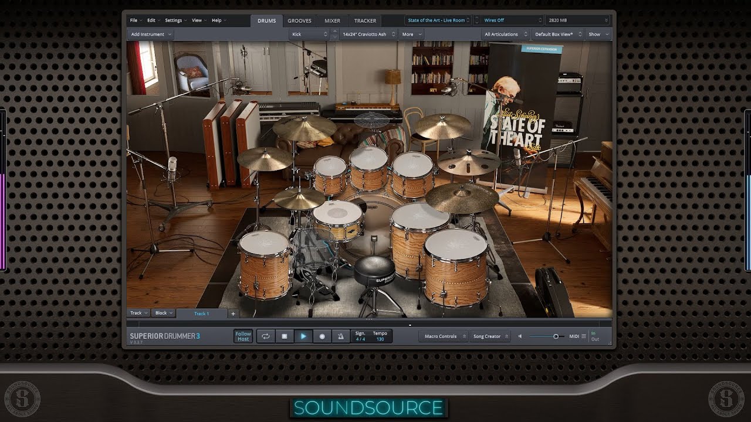This screenshot has width=751, height=422.
Task: Open the 14x24" Craviotto Ash dropdown
Action: [x=368, y=35]
